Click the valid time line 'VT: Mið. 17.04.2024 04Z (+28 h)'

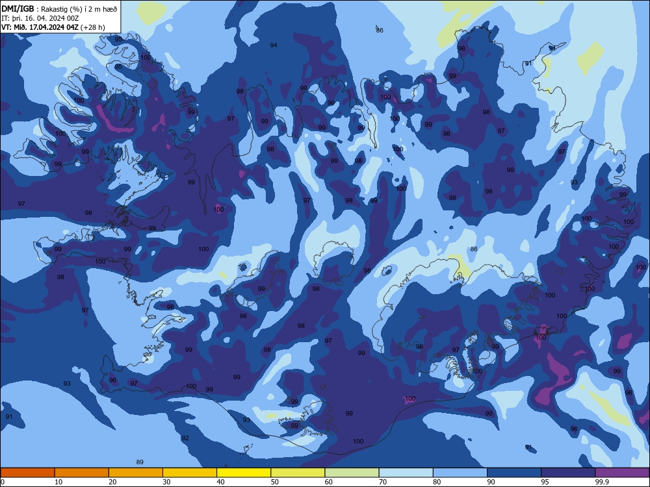tap(53, 27)
